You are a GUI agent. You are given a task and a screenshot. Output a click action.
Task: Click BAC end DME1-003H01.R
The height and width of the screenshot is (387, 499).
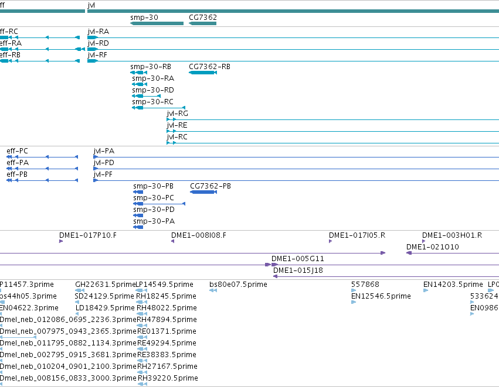coord(423,241)
